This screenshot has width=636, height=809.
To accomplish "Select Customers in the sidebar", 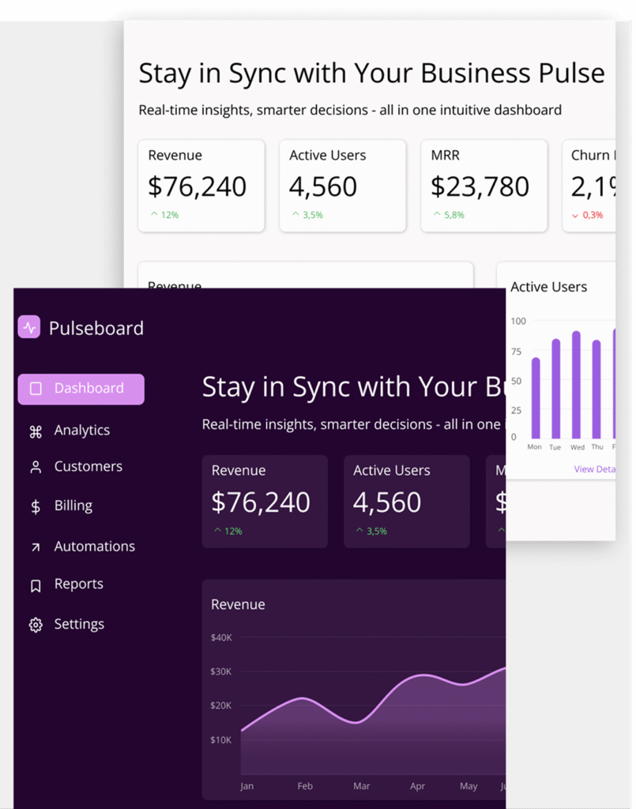I will pyautogui.click(x=88, y=467).
